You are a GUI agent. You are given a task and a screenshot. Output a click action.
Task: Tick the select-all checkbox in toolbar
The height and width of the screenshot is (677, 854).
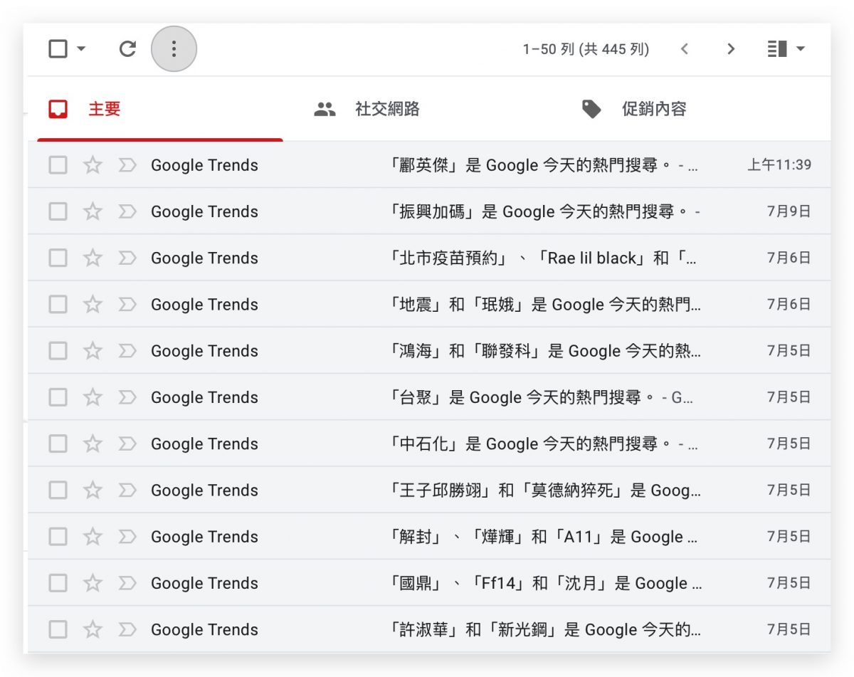tap(58, 48)
